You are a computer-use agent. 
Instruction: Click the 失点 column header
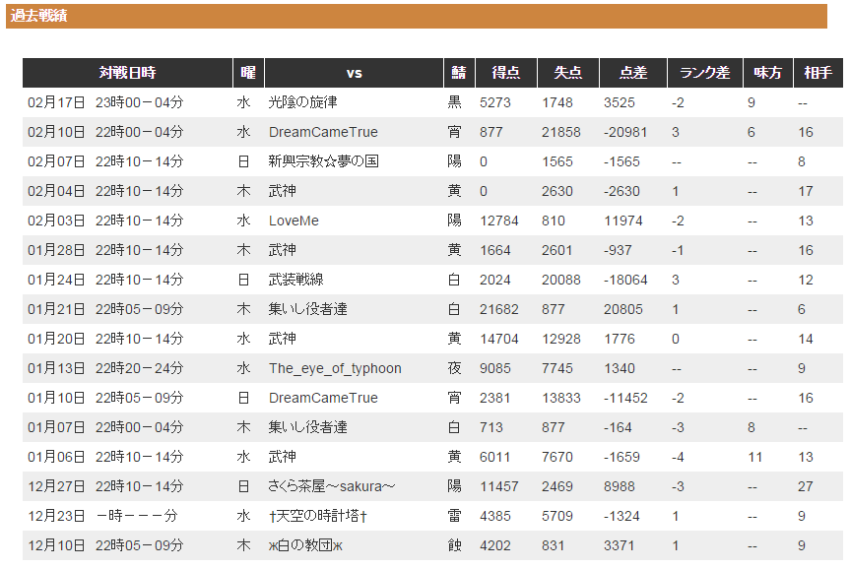568,73
